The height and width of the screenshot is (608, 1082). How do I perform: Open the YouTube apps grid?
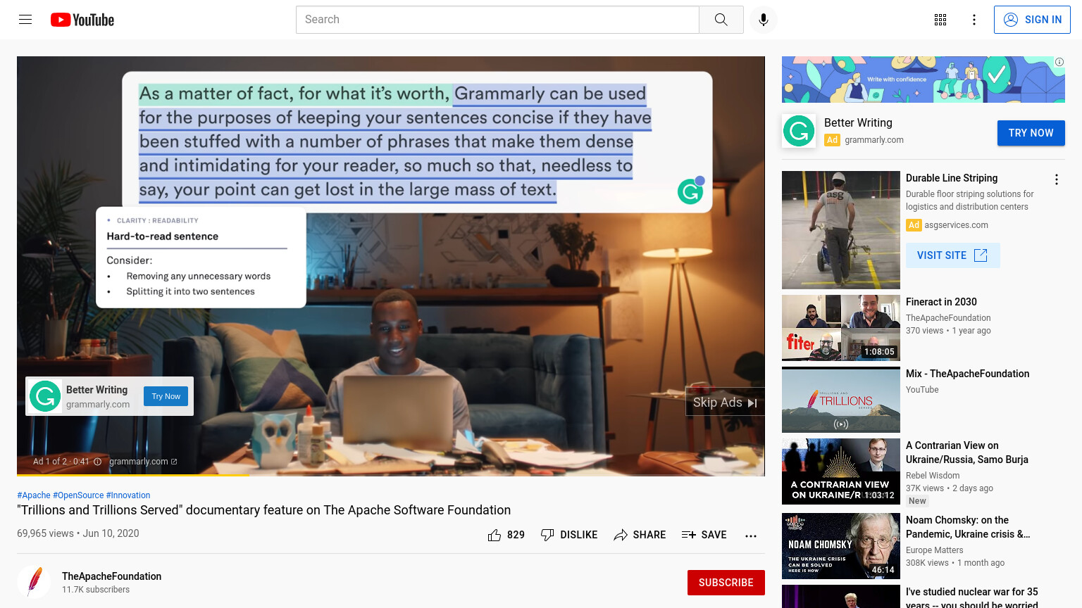click(940, 20)
